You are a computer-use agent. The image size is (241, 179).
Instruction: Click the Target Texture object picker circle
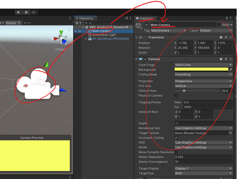[x=230, y=133]
